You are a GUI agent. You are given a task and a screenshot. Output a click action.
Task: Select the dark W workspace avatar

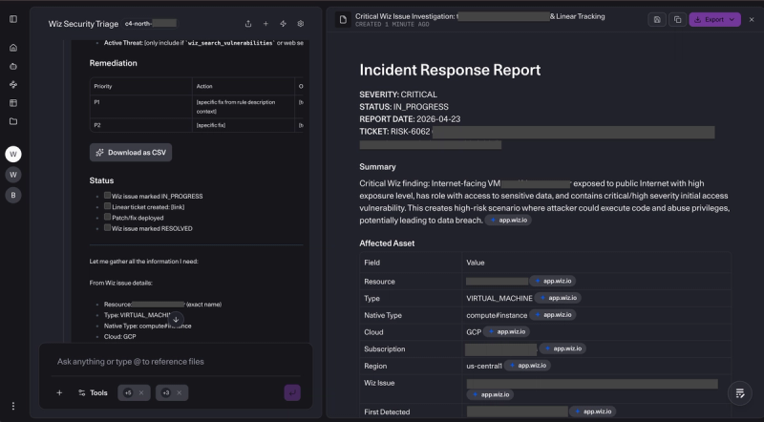13,175
